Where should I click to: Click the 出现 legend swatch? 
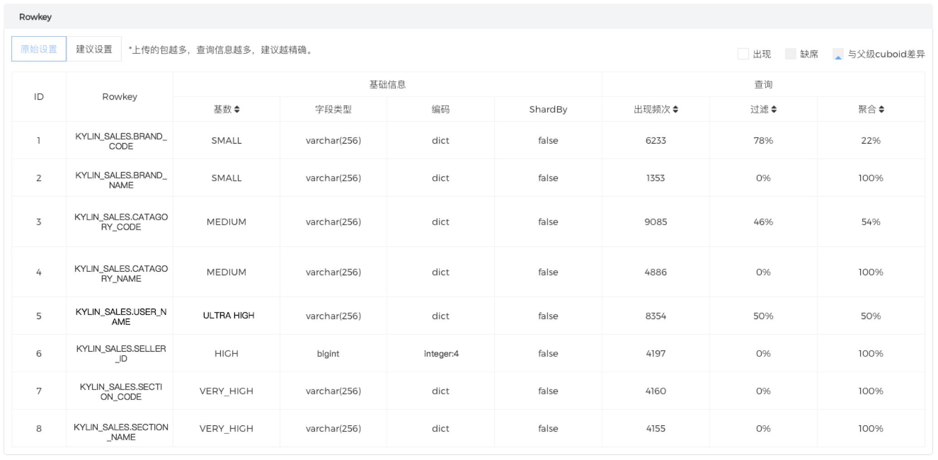click(x=743, y=54)
